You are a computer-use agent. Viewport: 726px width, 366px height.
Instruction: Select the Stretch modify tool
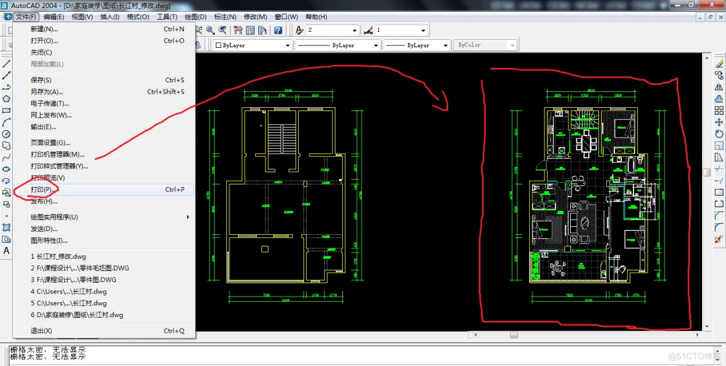[x=719, y=158]
